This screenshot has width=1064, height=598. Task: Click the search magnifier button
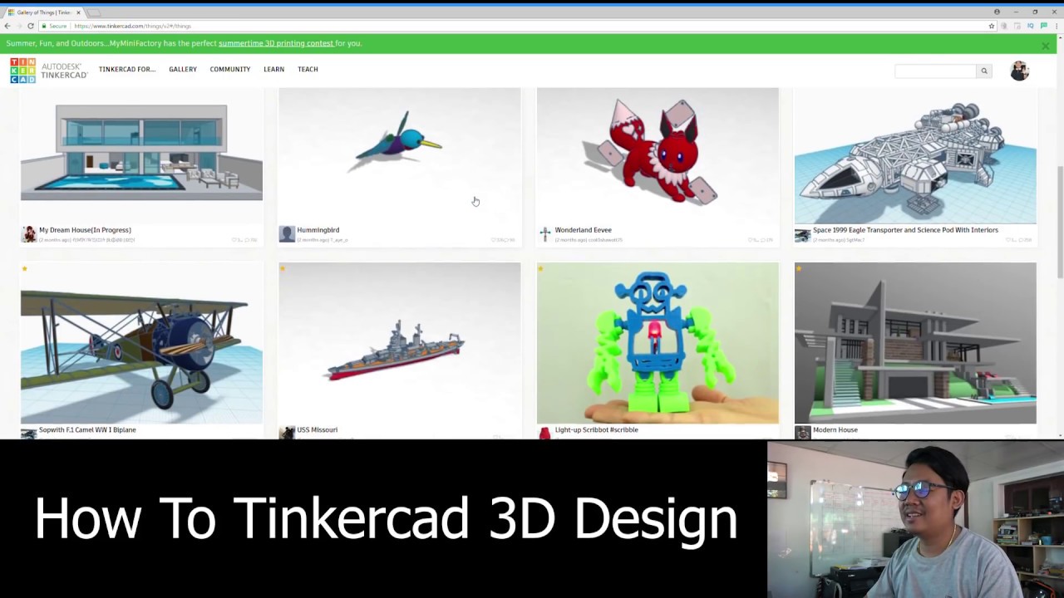(984, 71)
